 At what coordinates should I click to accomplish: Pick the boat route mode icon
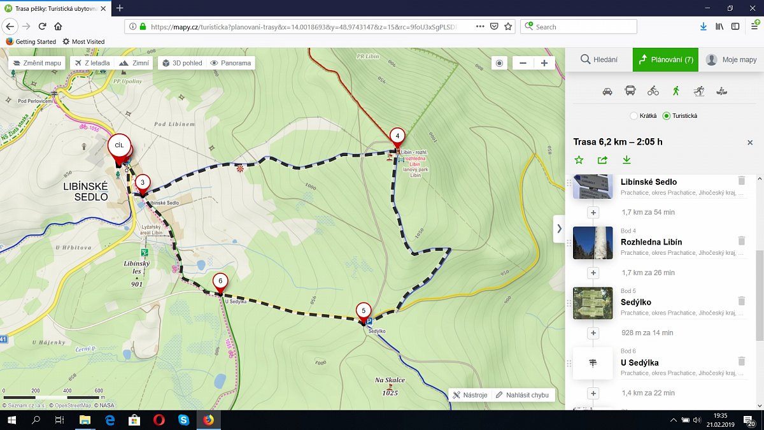point(721,91)
